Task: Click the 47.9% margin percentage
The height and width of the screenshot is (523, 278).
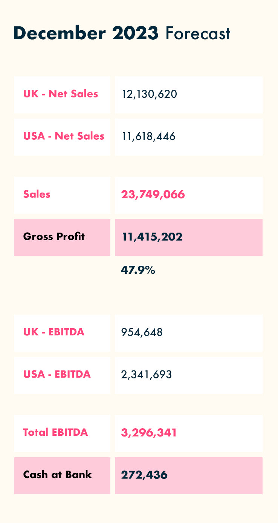Action: (138, 270)
